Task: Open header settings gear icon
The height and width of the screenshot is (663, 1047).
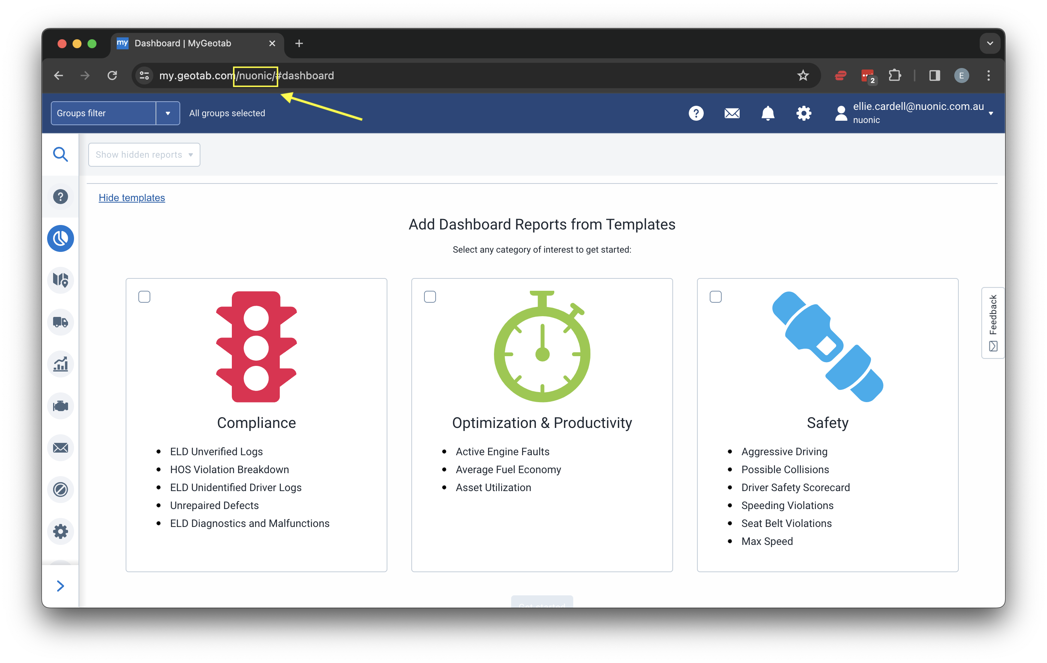Action: coord(804,113)
